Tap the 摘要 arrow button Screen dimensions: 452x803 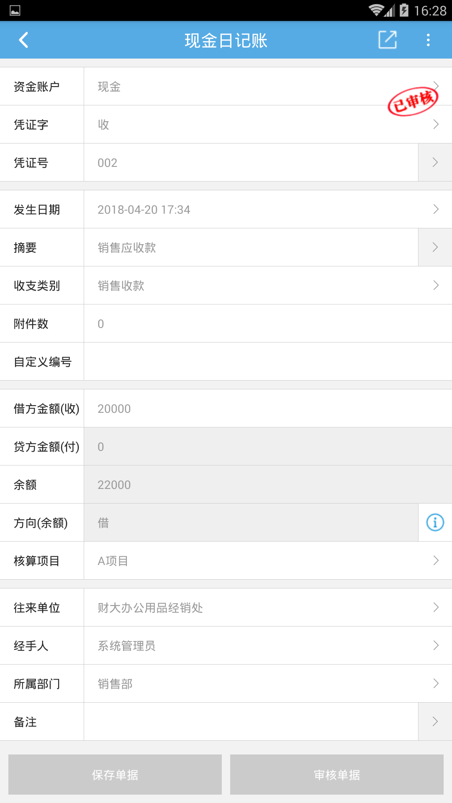tap(435, 247)
